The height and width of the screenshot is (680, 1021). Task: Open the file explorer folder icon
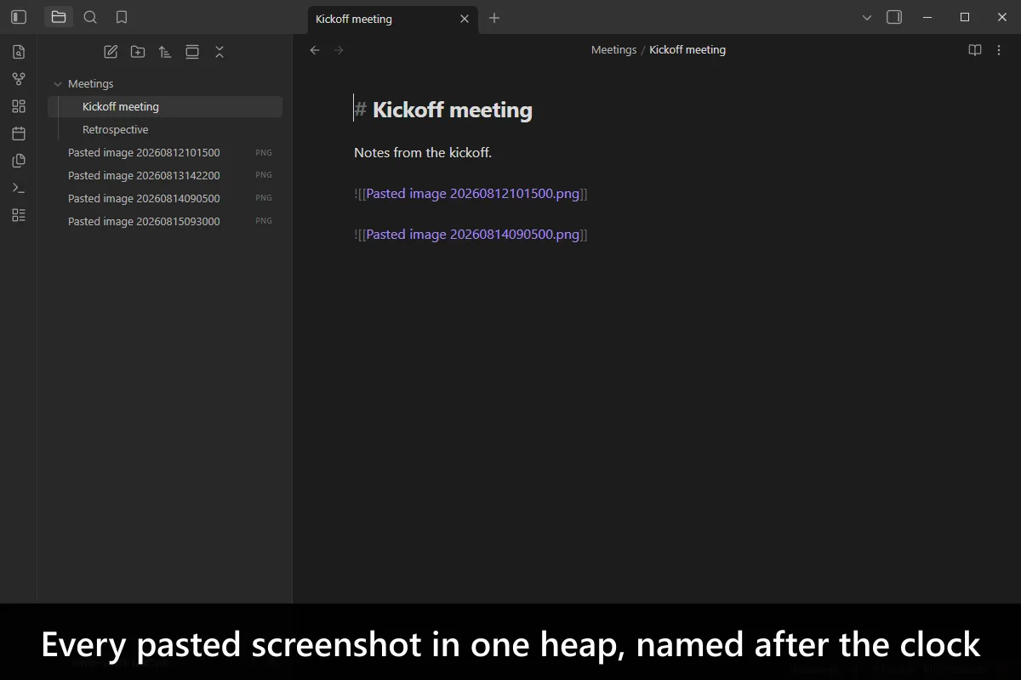[59, 17]
